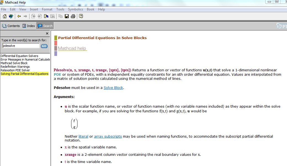This screenshot has width=287, height=166.
Task: Click the Arguments: heading
Action: (x=64, y=97)
